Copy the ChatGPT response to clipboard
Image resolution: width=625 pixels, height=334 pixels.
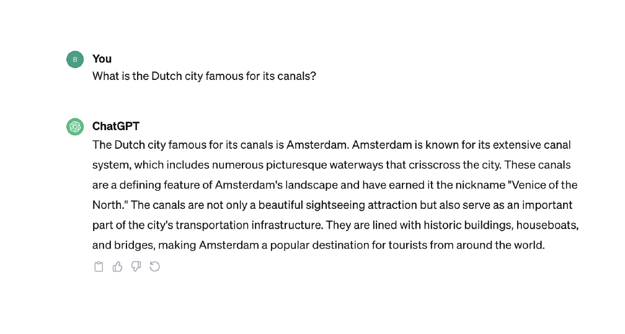pyautogui.click(x=99, y=267)
